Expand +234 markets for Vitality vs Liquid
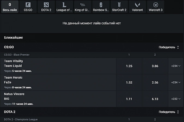The width and height of the screenshot is (184, 122). (176, 66)
